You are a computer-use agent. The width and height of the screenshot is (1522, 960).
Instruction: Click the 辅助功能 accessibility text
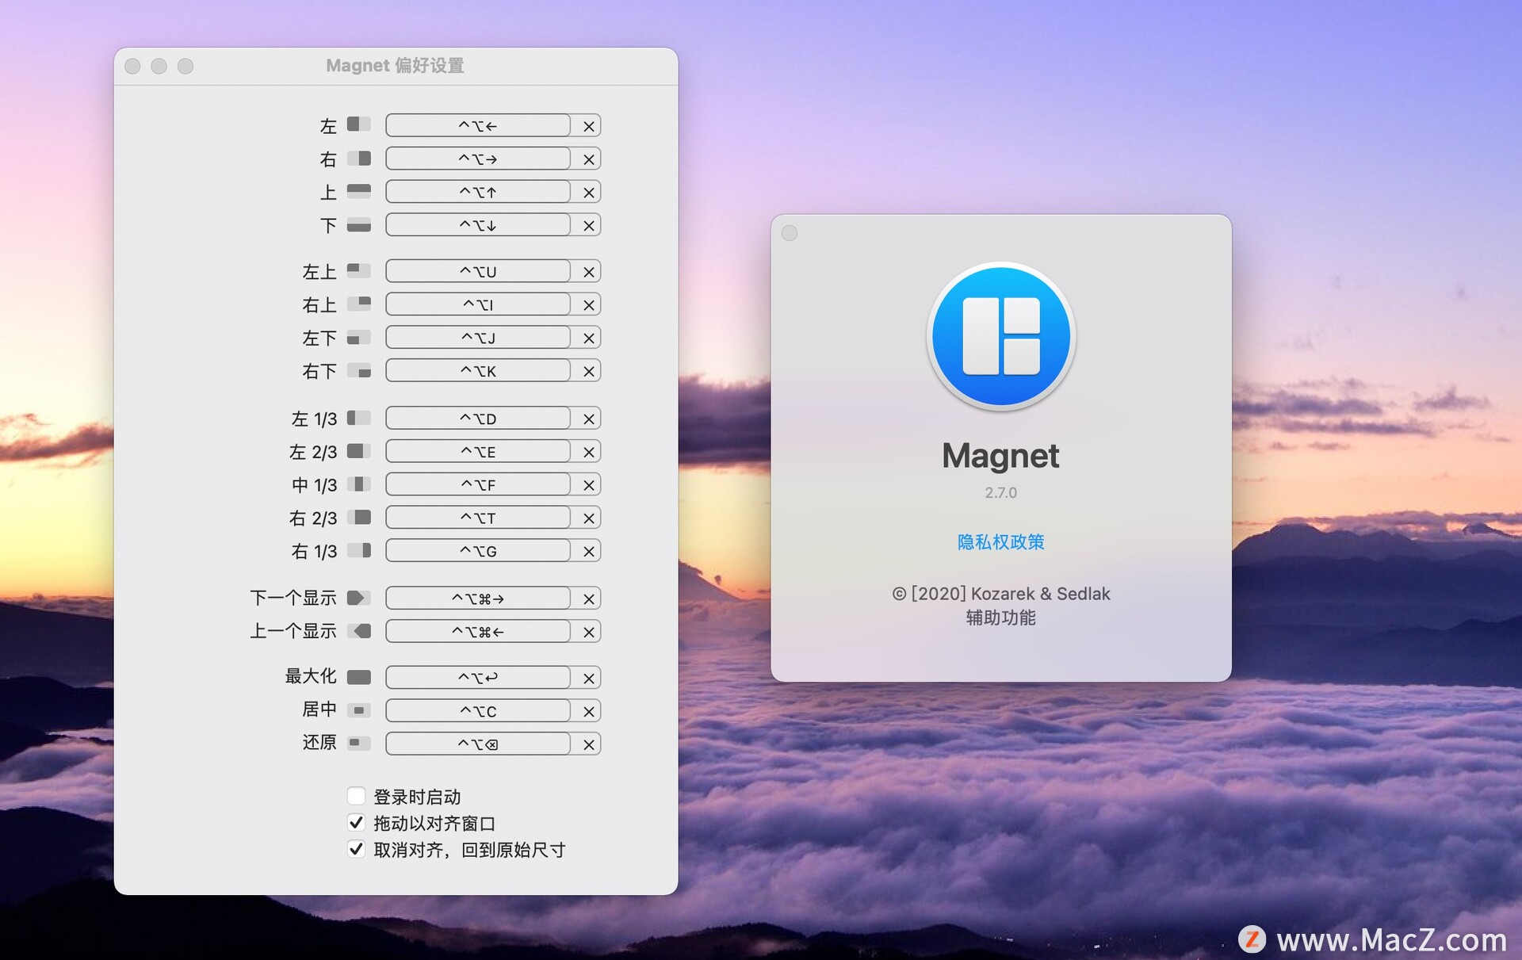pyautogui.click(x=1000, y=618)
